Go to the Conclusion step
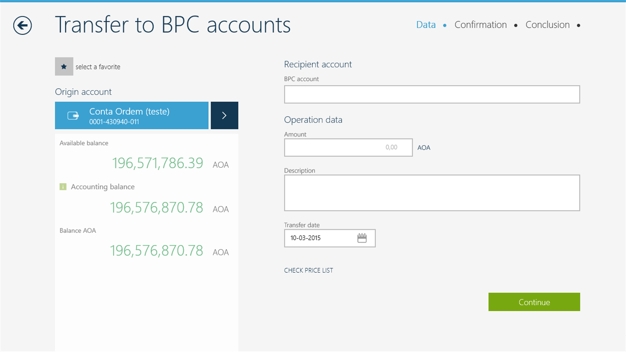This screenshot has width=626, height=352. coord(547,25)
